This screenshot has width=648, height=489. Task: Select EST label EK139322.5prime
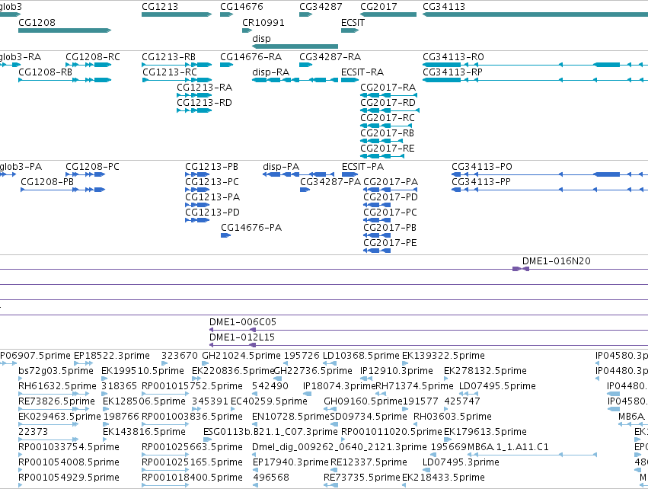443,356
